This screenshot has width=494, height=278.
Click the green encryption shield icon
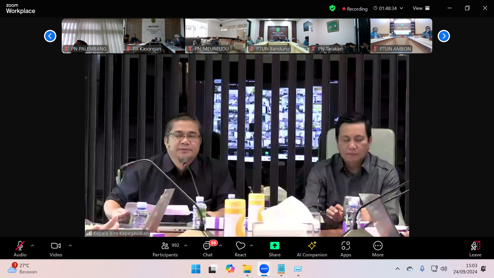tap(332, 8)
